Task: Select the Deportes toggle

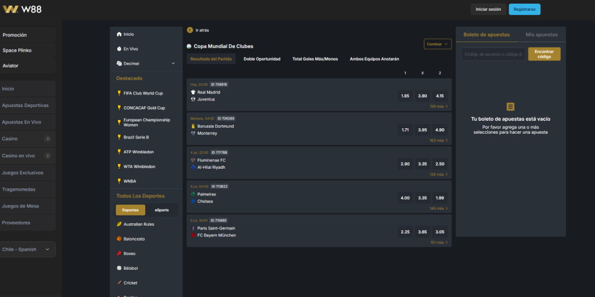Action: point(130,210)
